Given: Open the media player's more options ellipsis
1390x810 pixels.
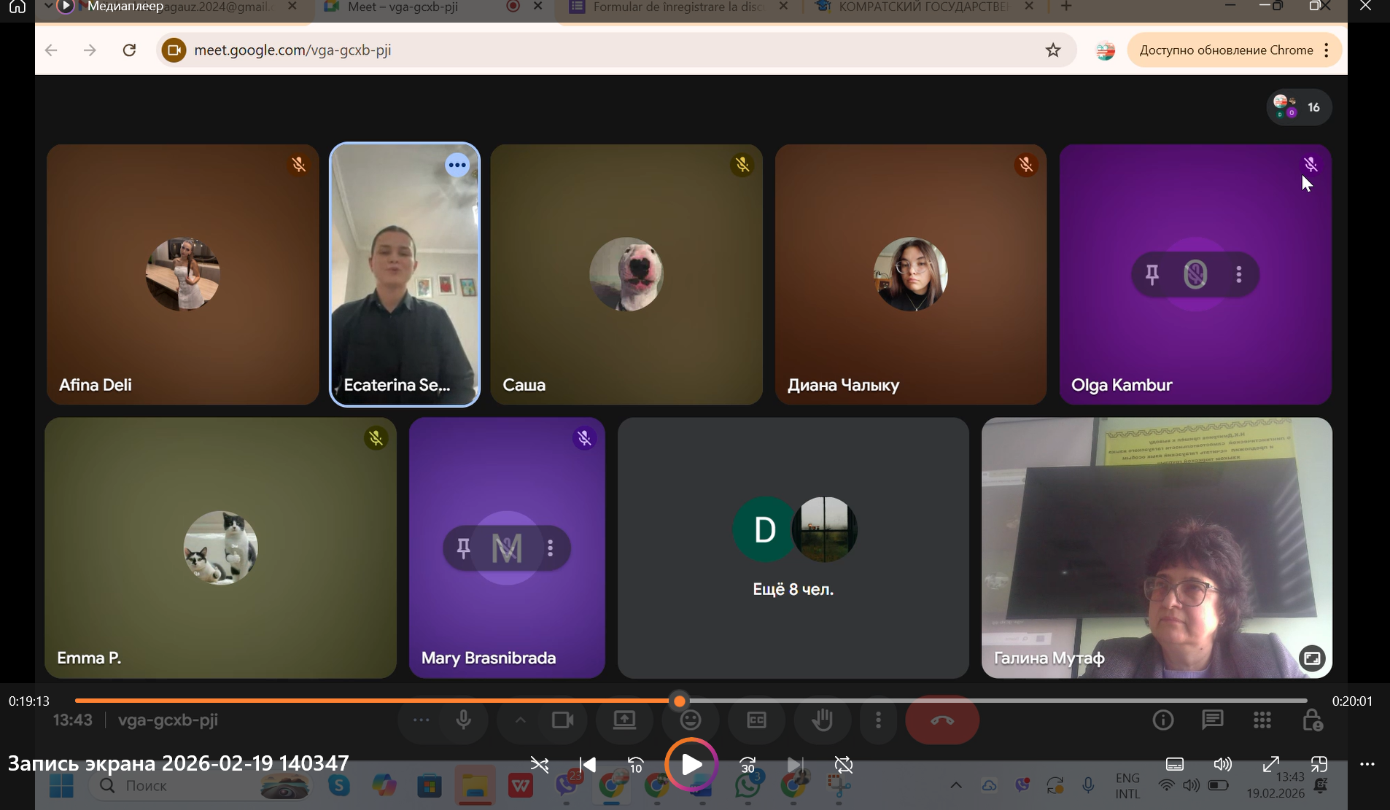Looking at the screenshot, I should click(1367, 764).
